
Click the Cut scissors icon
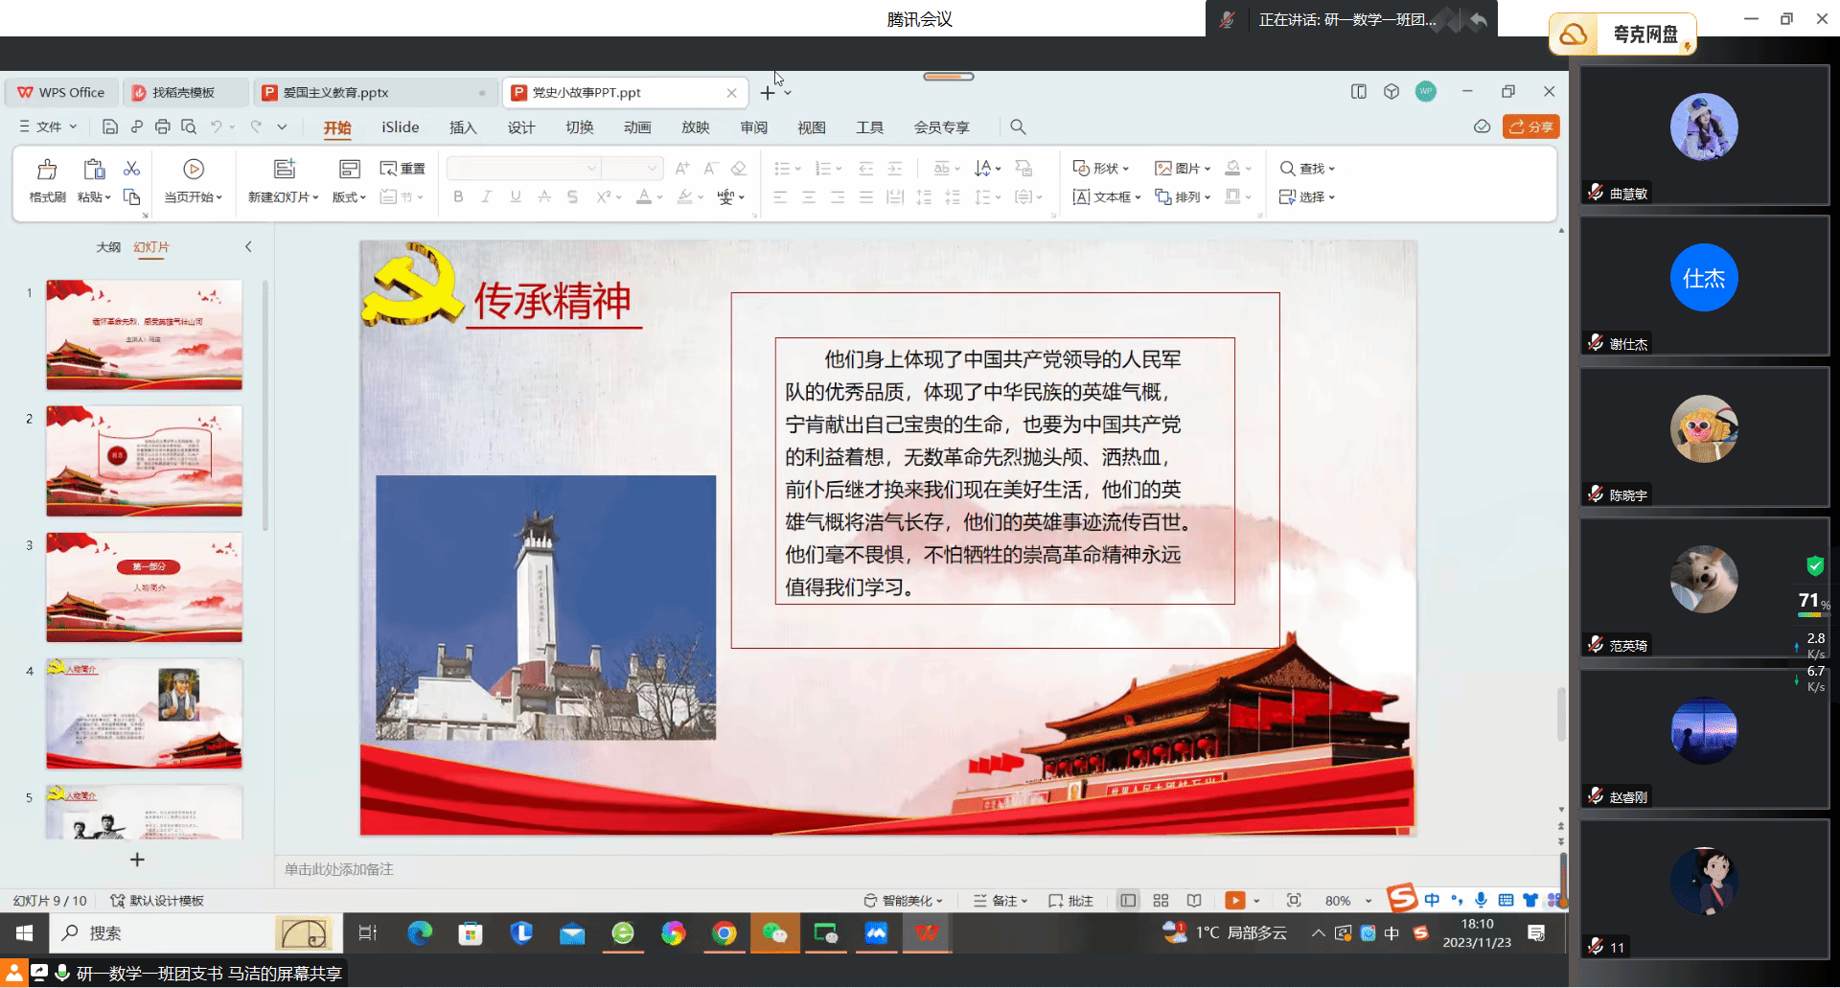131,169
